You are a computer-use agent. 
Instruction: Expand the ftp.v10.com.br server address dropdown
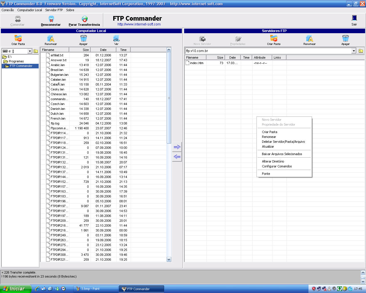pyautogui.click(x=354, y=51)
